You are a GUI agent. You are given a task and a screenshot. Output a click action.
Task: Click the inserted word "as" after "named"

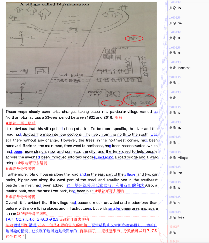(155, 112)
